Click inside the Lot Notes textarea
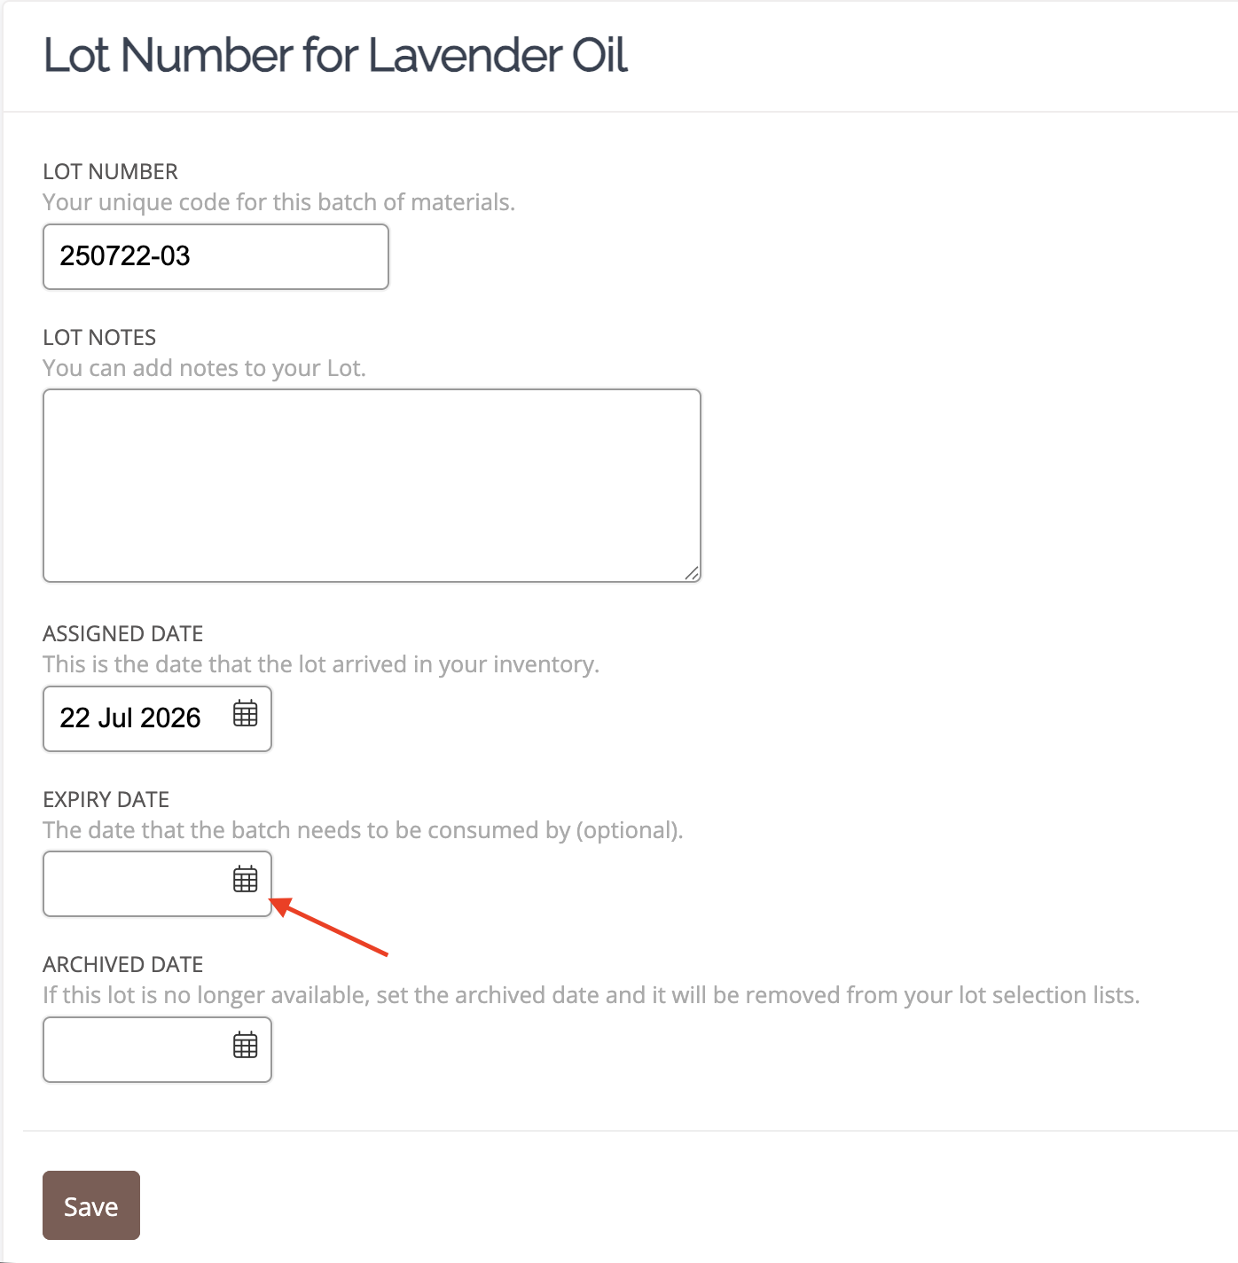Viewport: 1238px width, 1263px height. tap(372, 485)
